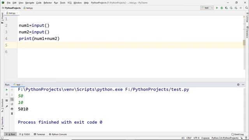Open the Code menu
This screenshot has width=249, height=140.
click(39, 3)
